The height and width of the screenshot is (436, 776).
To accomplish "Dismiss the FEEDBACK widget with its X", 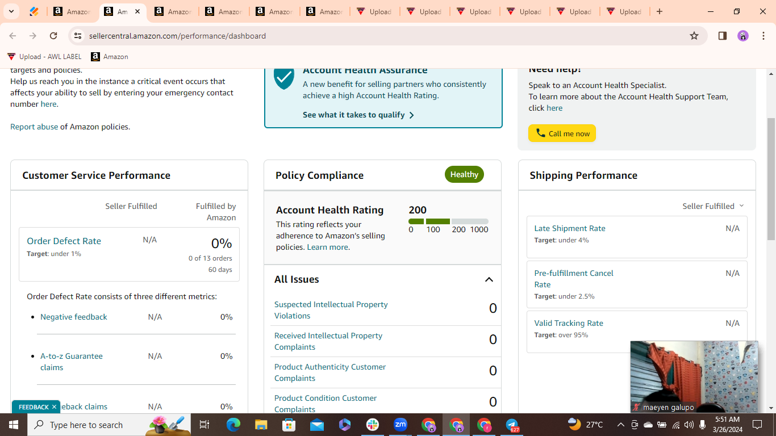I will tap(54, 407).
